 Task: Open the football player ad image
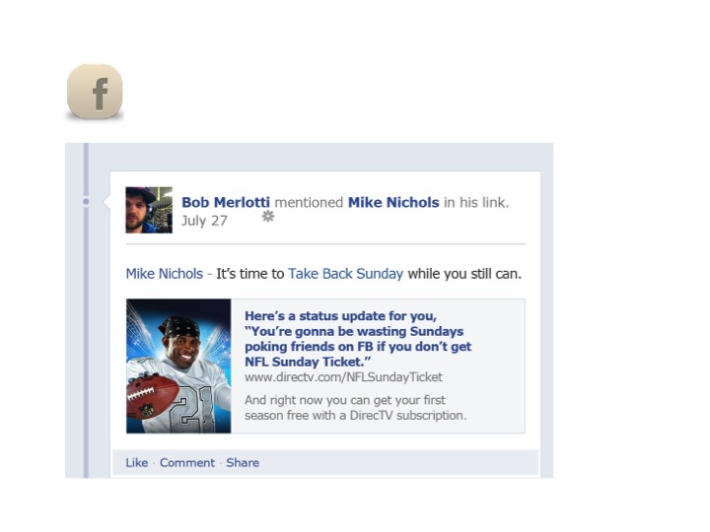(178, 366)
